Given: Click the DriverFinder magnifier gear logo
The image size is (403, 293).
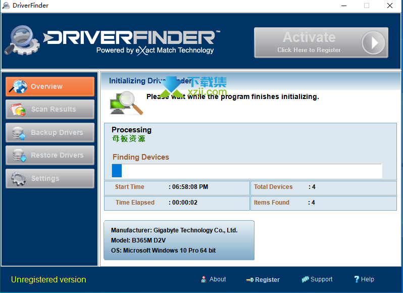Looking at the screenshot, I should coord(22,40).
